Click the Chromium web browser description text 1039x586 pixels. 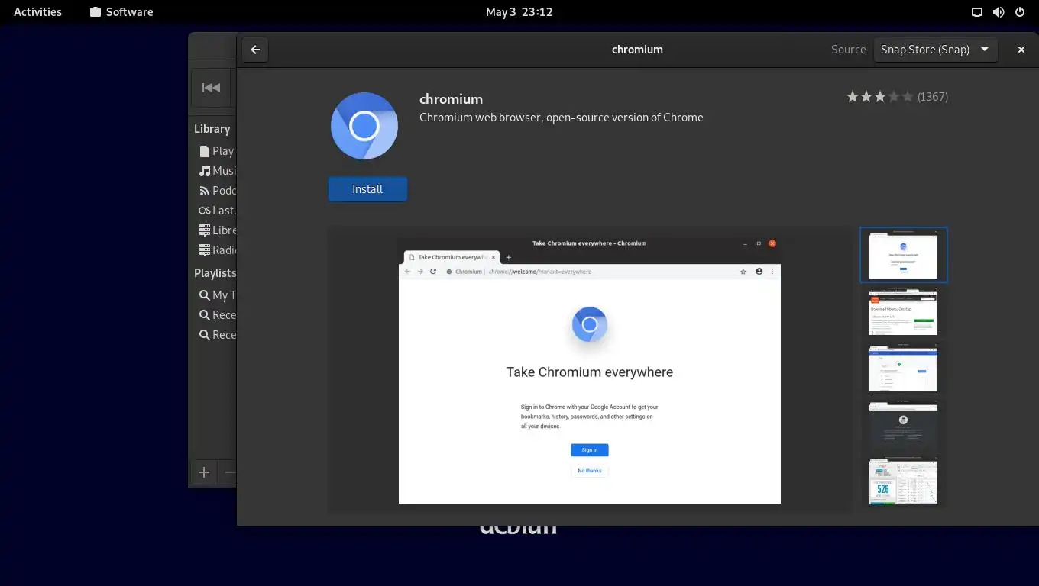click(x=562, y=118)
